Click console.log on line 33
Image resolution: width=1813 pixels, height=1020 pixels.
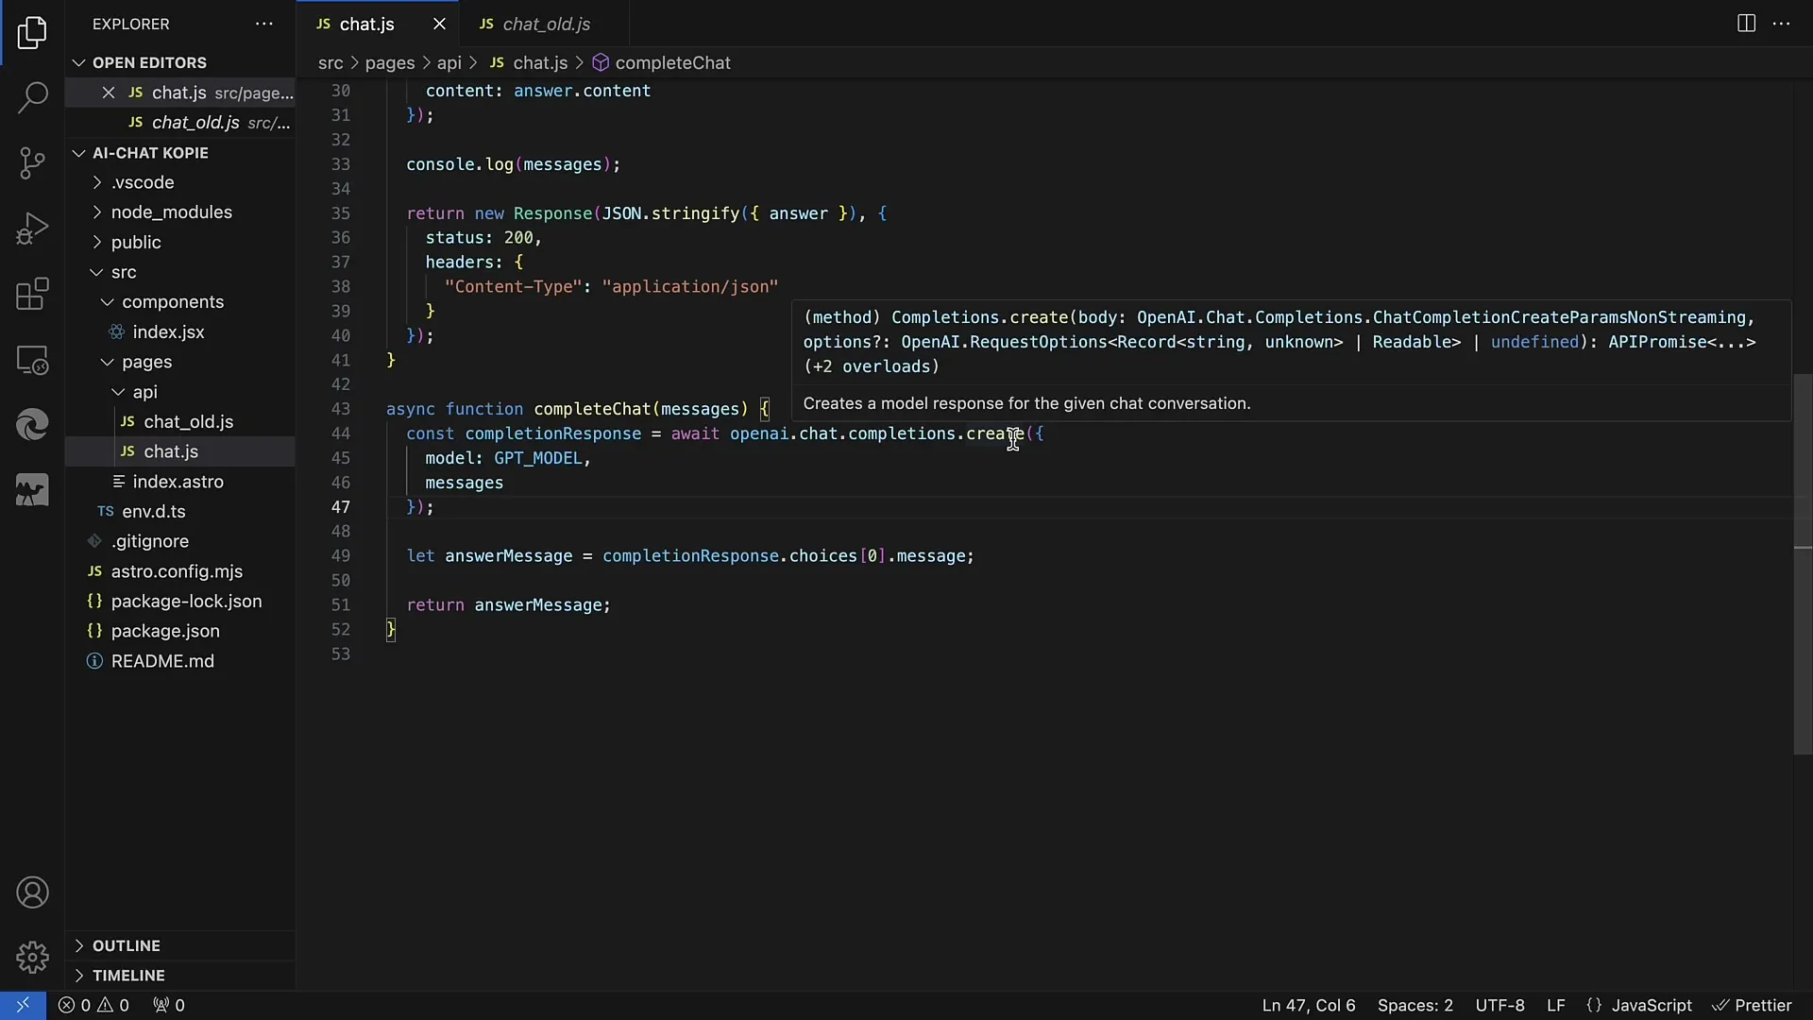[460, 164]
